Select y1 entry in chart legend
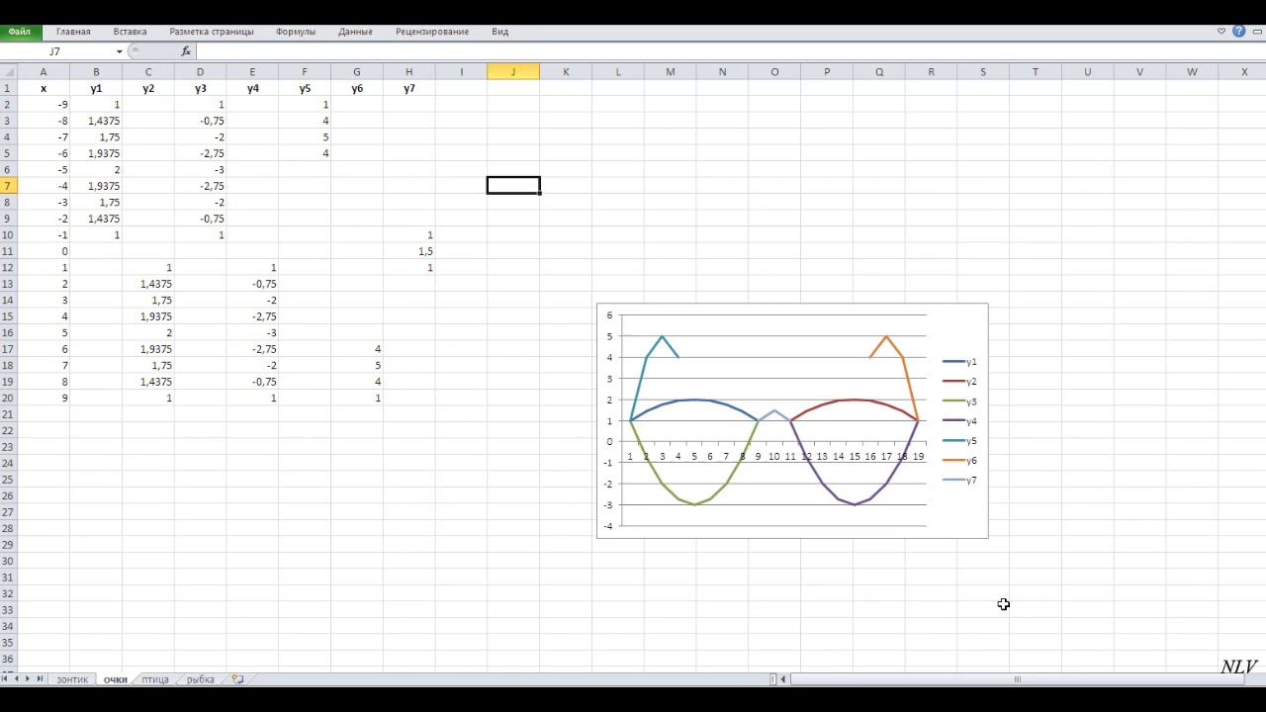The image size is (1266, 712). [959, 362]
